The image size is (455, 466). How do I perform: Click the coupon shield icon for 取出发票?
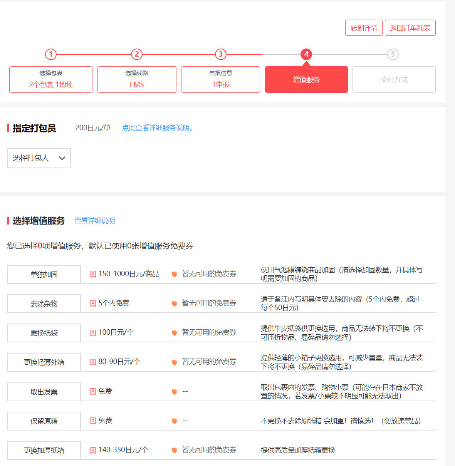coord(175,392)
